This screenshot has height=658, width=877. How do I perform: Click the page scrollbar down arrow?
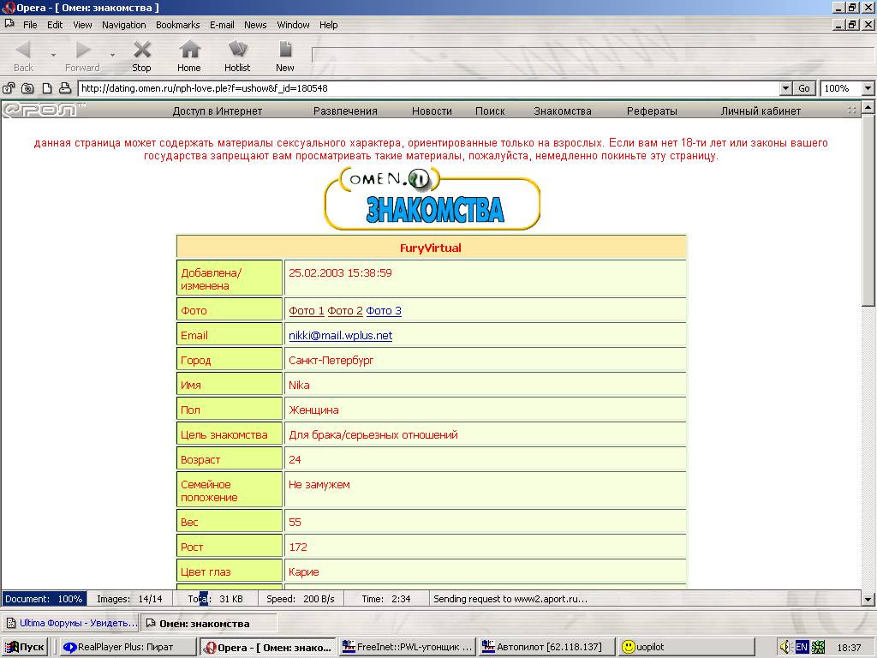(x=868, y=599)
